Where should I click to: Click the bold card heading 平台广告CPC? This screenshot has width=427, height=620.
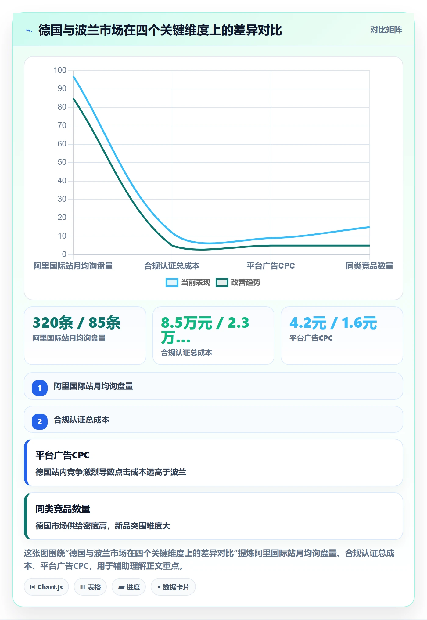tap(63, 455)
